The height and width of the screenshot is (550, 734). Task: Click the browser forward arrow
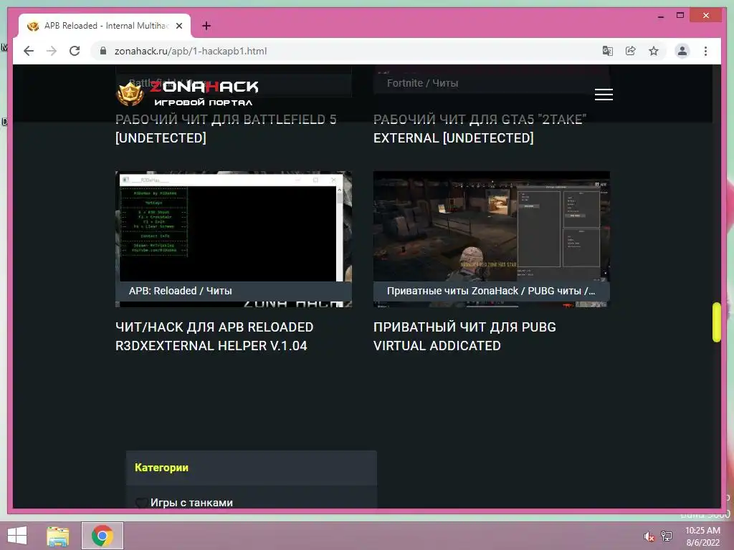coord(52,51)
